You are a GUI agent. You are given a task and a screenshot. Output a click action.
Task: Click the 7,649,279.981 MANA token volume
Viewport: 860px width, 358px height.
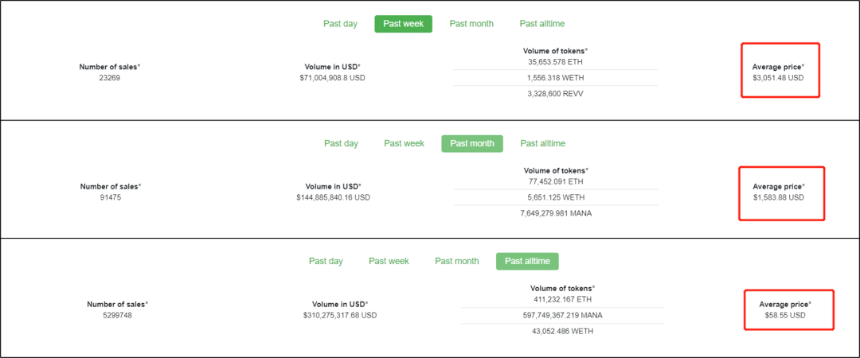(x=555, y=213)
